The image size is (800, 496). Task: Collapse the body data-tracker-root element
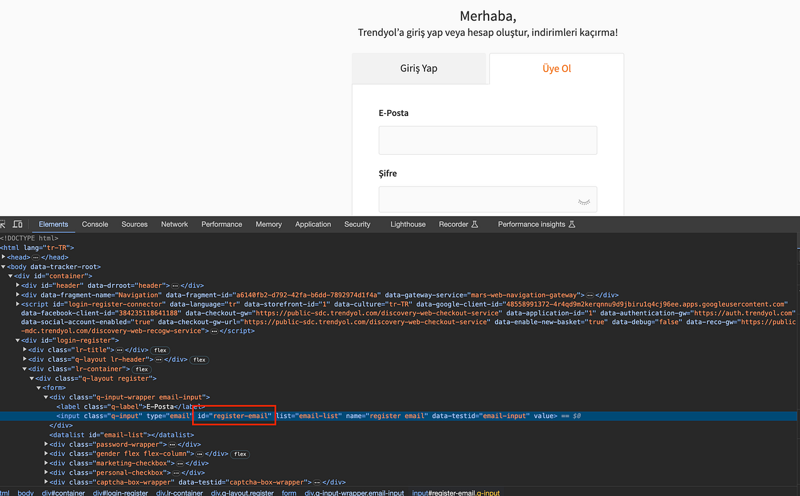[3, 266]
